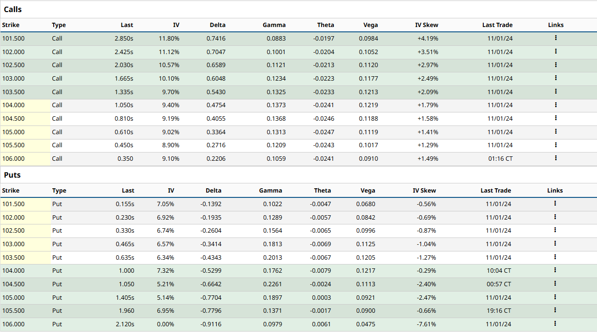
Task: Click Put IV skew -2.47%
Action: pos(426,298)
